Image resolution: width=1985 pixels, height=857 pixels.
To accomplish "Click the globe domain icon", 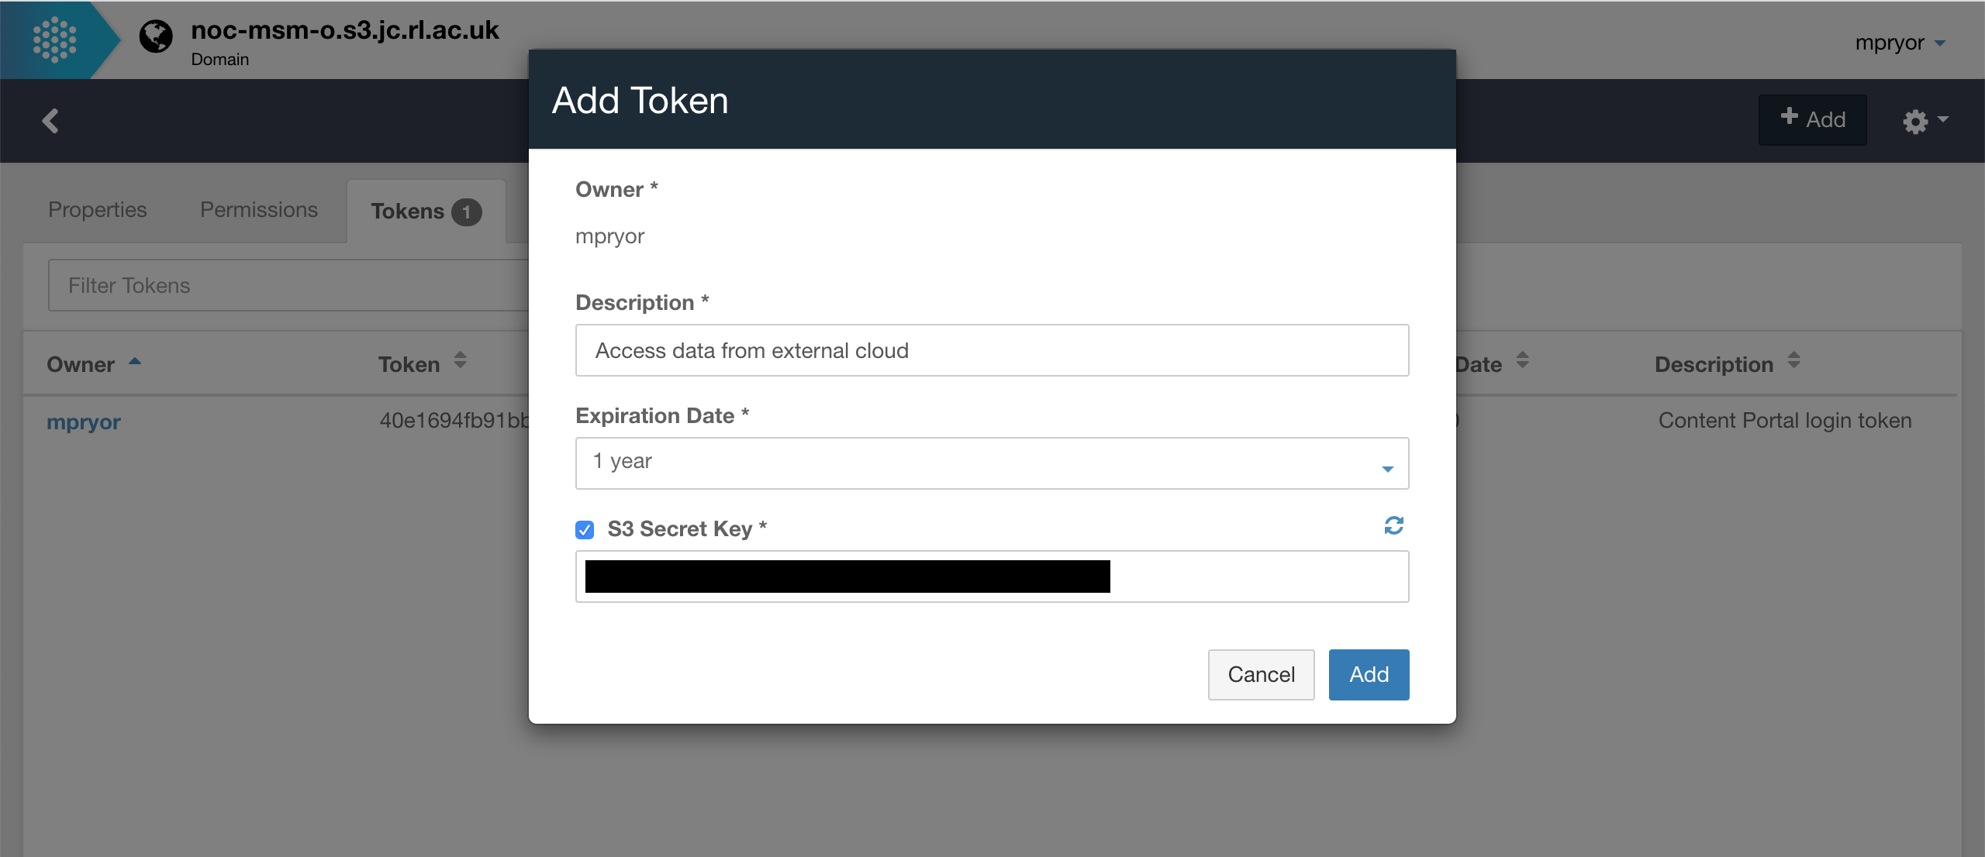I will [x=156, y=36].
